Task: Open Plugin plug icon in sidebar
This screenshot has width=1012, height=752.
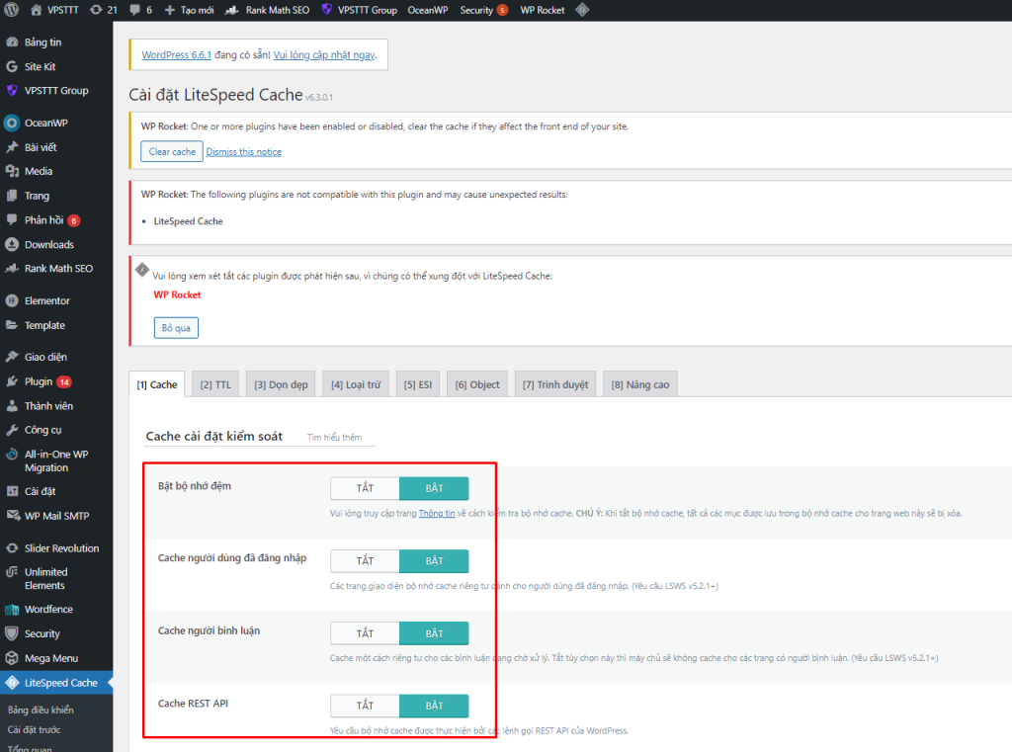Action: [12, 381]
